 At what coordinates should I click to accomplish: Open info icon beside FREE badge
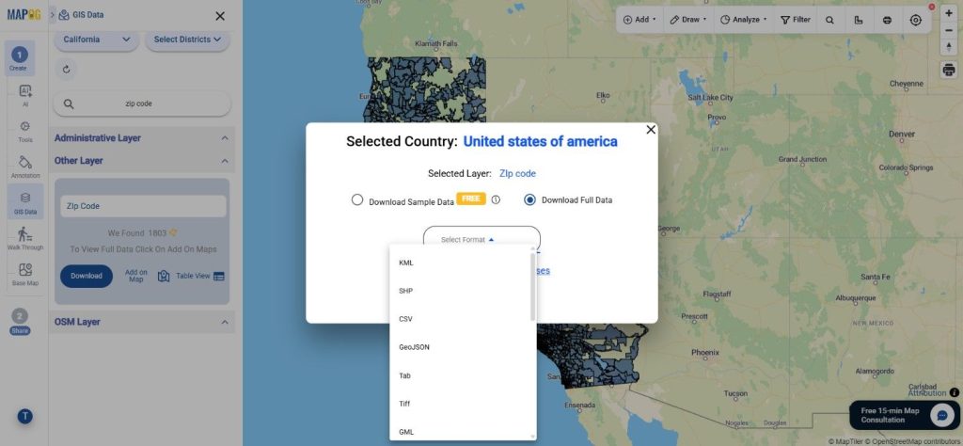coord(496,199)
